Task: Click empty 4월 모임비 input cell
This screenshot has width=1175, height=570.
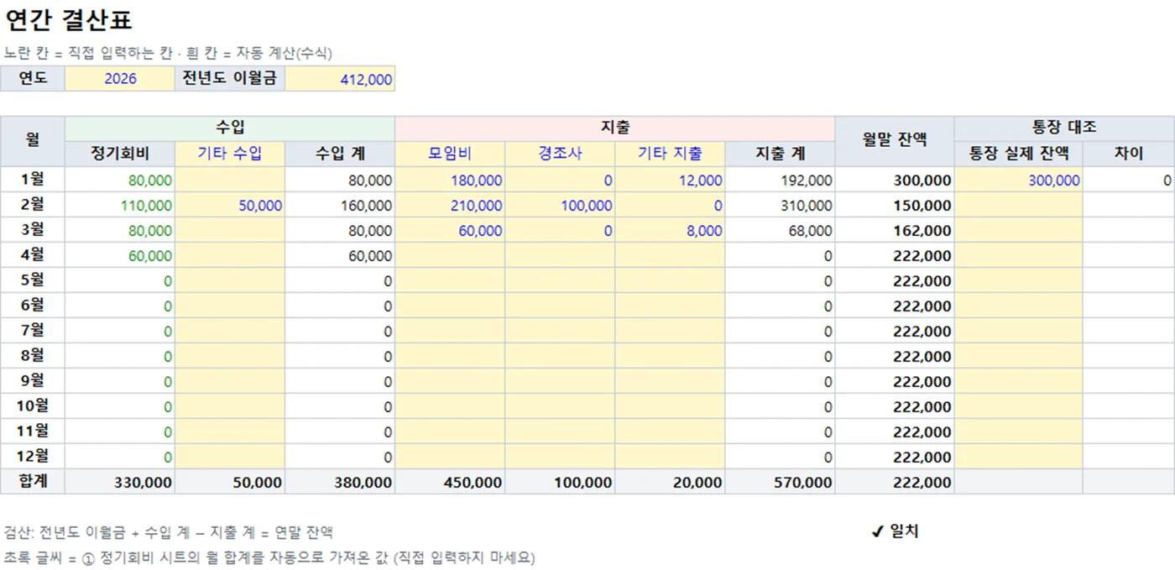Action: pos(450,255)
